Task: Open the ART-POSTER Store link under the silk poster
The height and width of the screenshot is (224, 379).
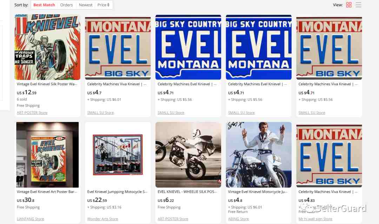Action: click(32, 113)
